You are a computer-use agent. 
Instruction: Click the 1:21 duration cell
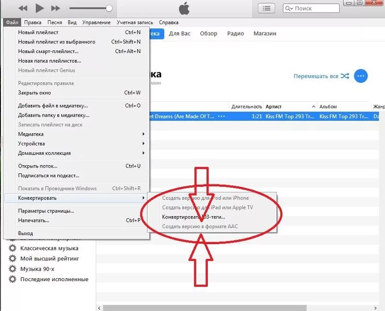point(257,116)
